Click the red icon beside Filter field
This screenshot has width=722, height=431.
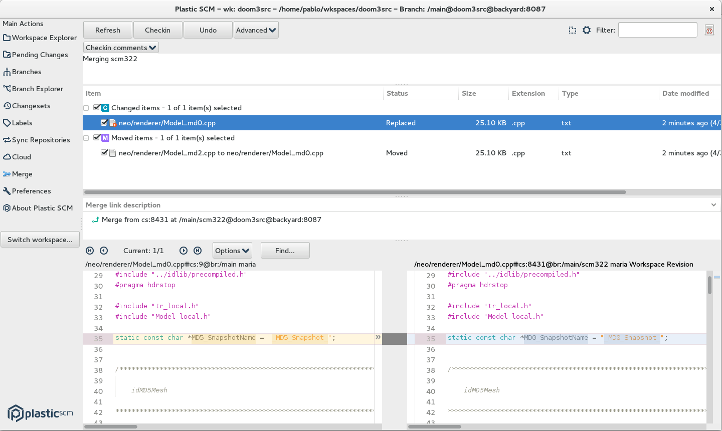coord(709,30)
